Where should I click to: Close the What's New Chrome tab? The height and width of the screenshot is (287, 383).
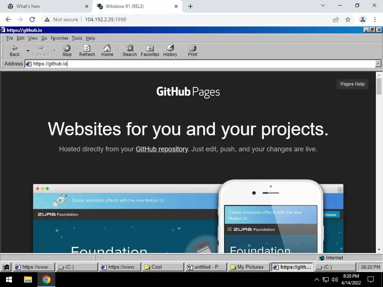tap(87, 6)
